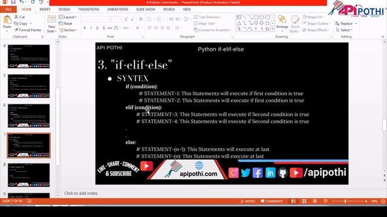Open Align Text dropdown

click(x=205, y=24)
